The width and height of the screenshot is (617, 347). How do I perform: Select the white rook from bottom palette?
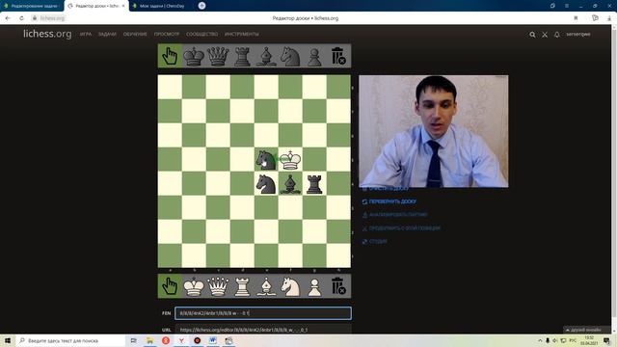242,286
